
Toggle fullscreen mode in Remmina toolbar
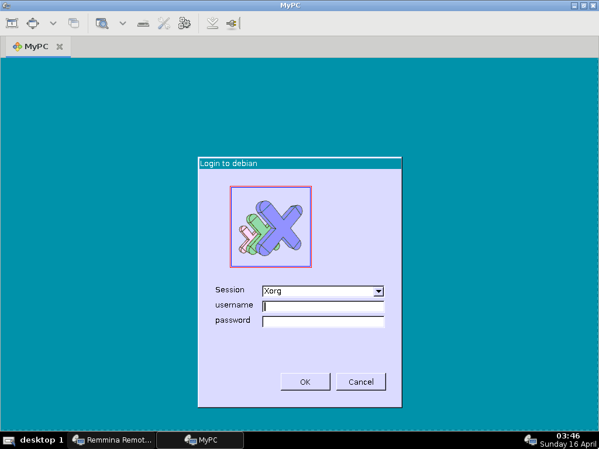pyautogui.click(x=33, y=23)
